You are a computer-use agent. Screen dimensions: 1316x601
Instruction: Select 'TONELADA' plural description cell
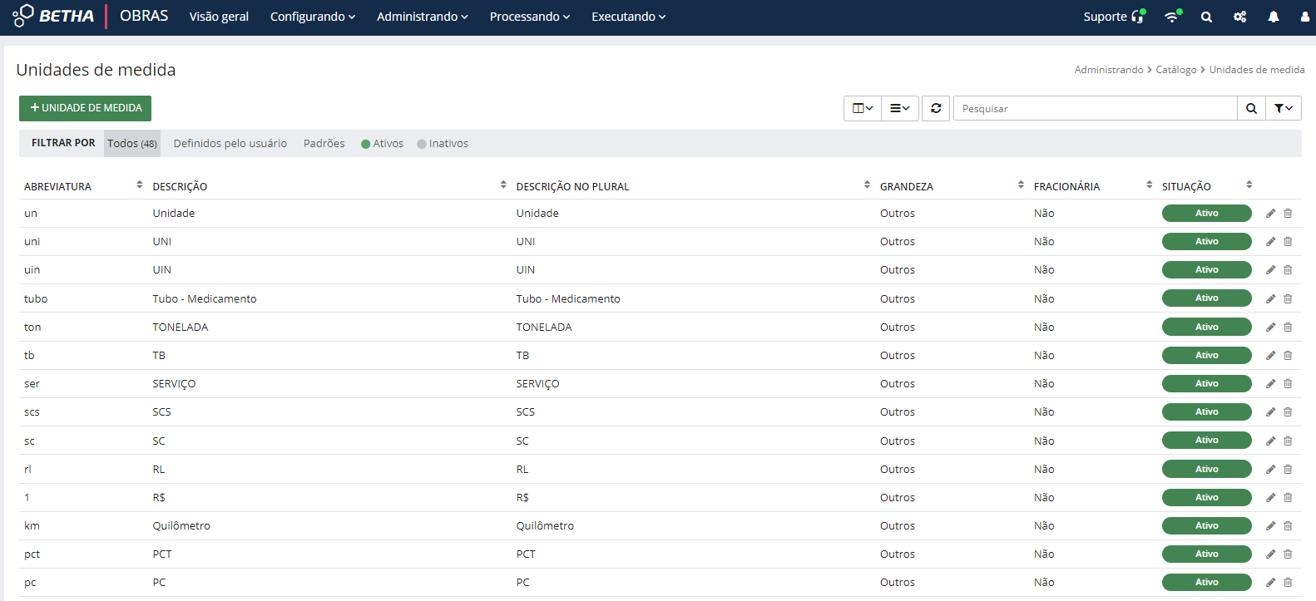[x=544, y=328]
